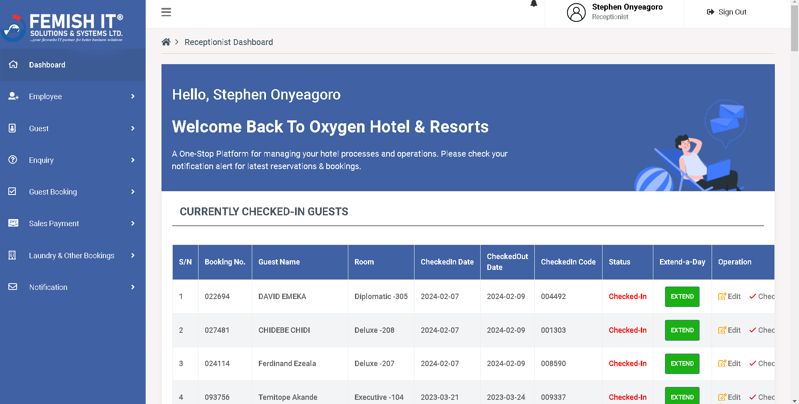Click the Sign Out arrow icon
Screen dimensions: 799x404
click(x=710, y=12)
